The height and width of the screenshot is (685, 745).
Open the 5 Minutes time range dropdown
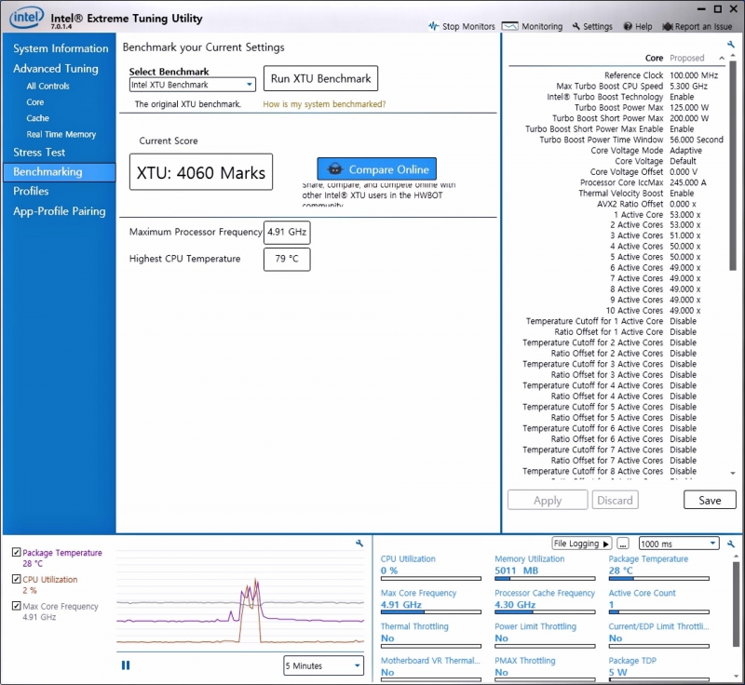[x=323, y=665]
